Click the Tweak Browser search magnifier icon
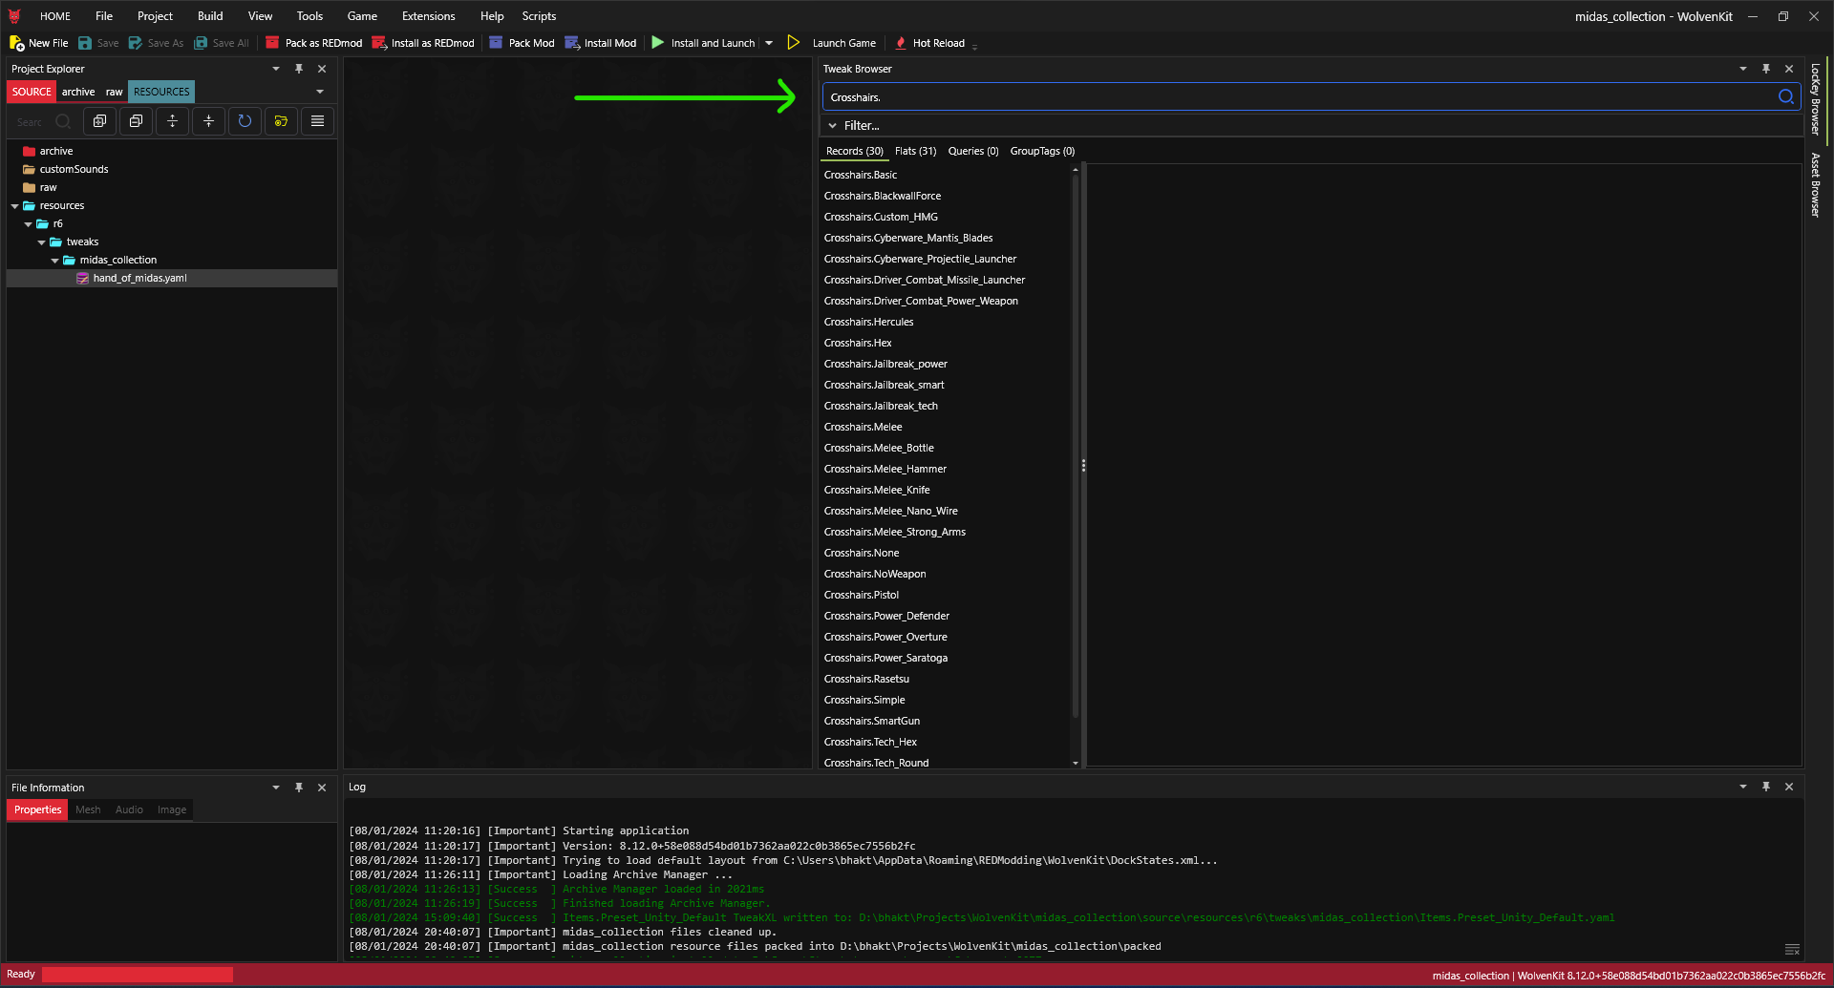 coord(1785,96)
